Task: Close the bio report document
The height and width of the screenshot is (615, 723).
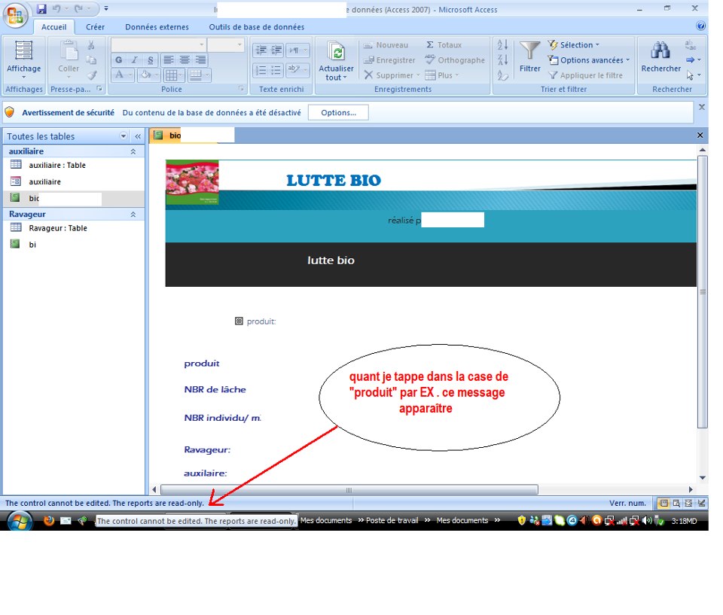Action: pos(700,135)
